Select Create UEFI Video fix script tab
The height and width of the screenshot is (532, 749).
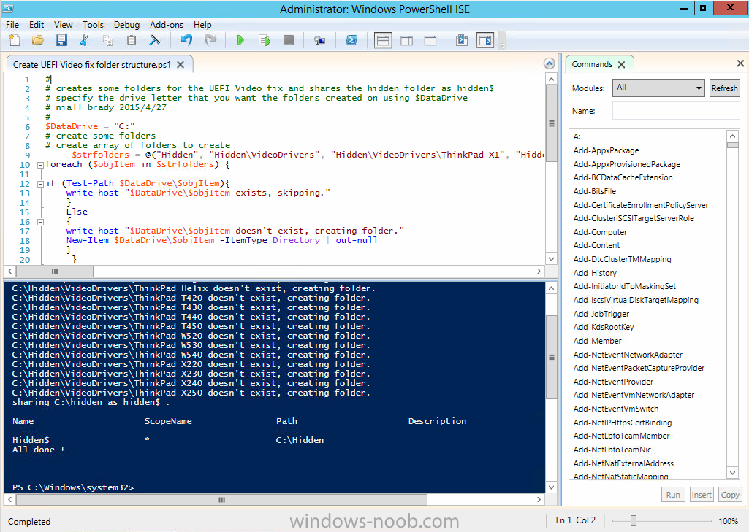click(92, 65)
